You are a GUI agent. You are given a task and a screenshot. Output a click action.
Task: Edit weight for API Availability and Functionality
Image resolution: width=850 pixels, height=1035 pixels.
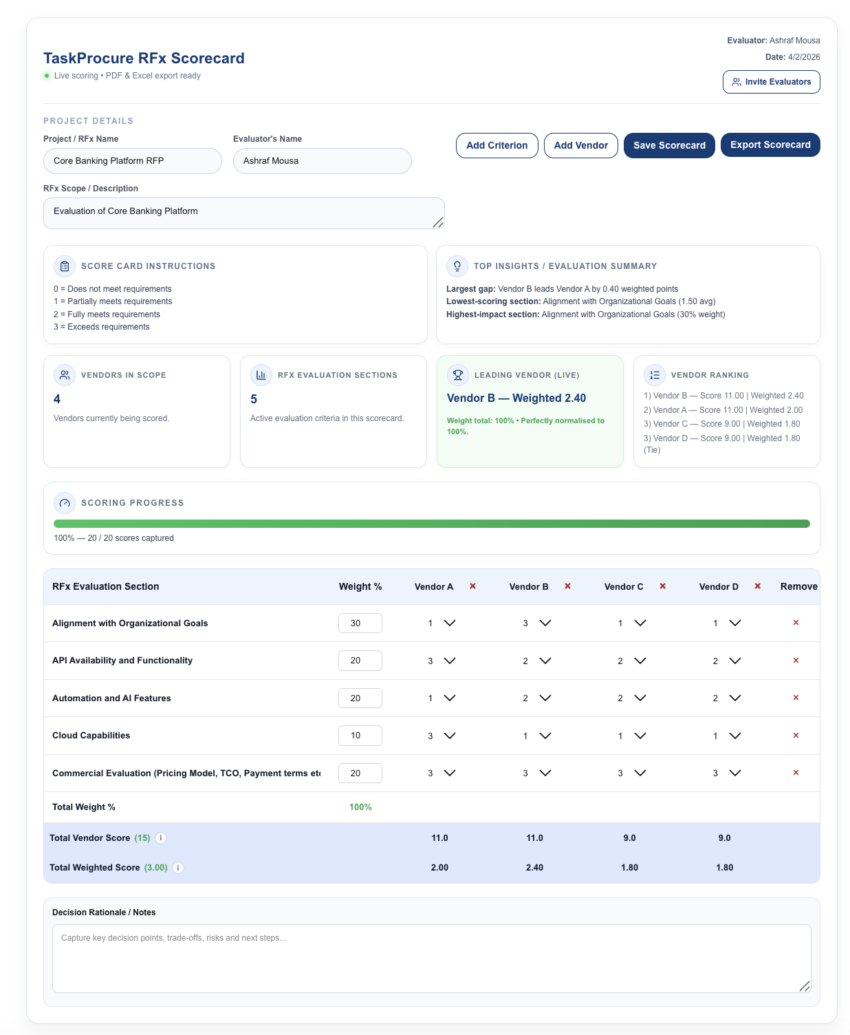tap(360, 661)
